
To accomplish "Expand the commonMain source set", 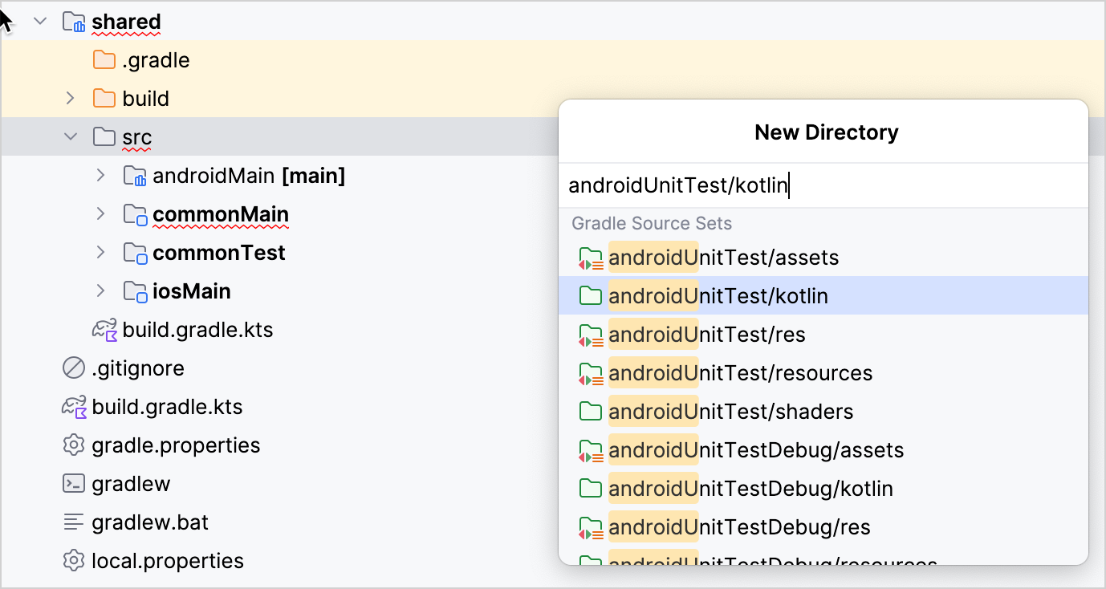I will click(x=100, y=213).
